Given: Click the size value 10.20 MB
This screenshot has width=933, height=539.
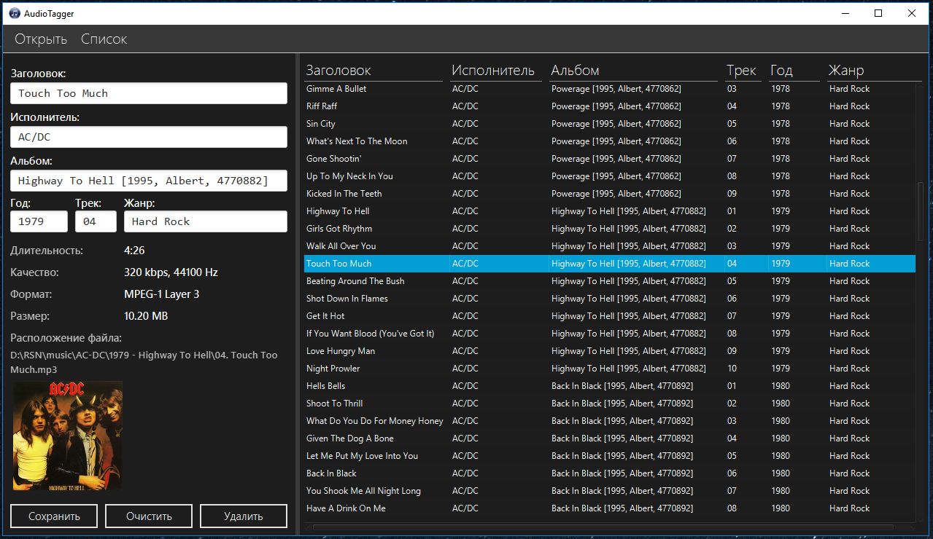Looking at the screenshot, I should point(147,316).
